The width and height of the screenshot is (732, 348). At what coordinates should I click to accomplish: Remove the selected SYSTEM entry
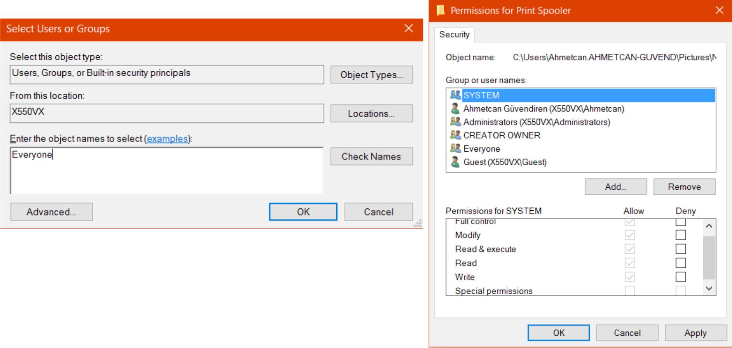point(684,187)
